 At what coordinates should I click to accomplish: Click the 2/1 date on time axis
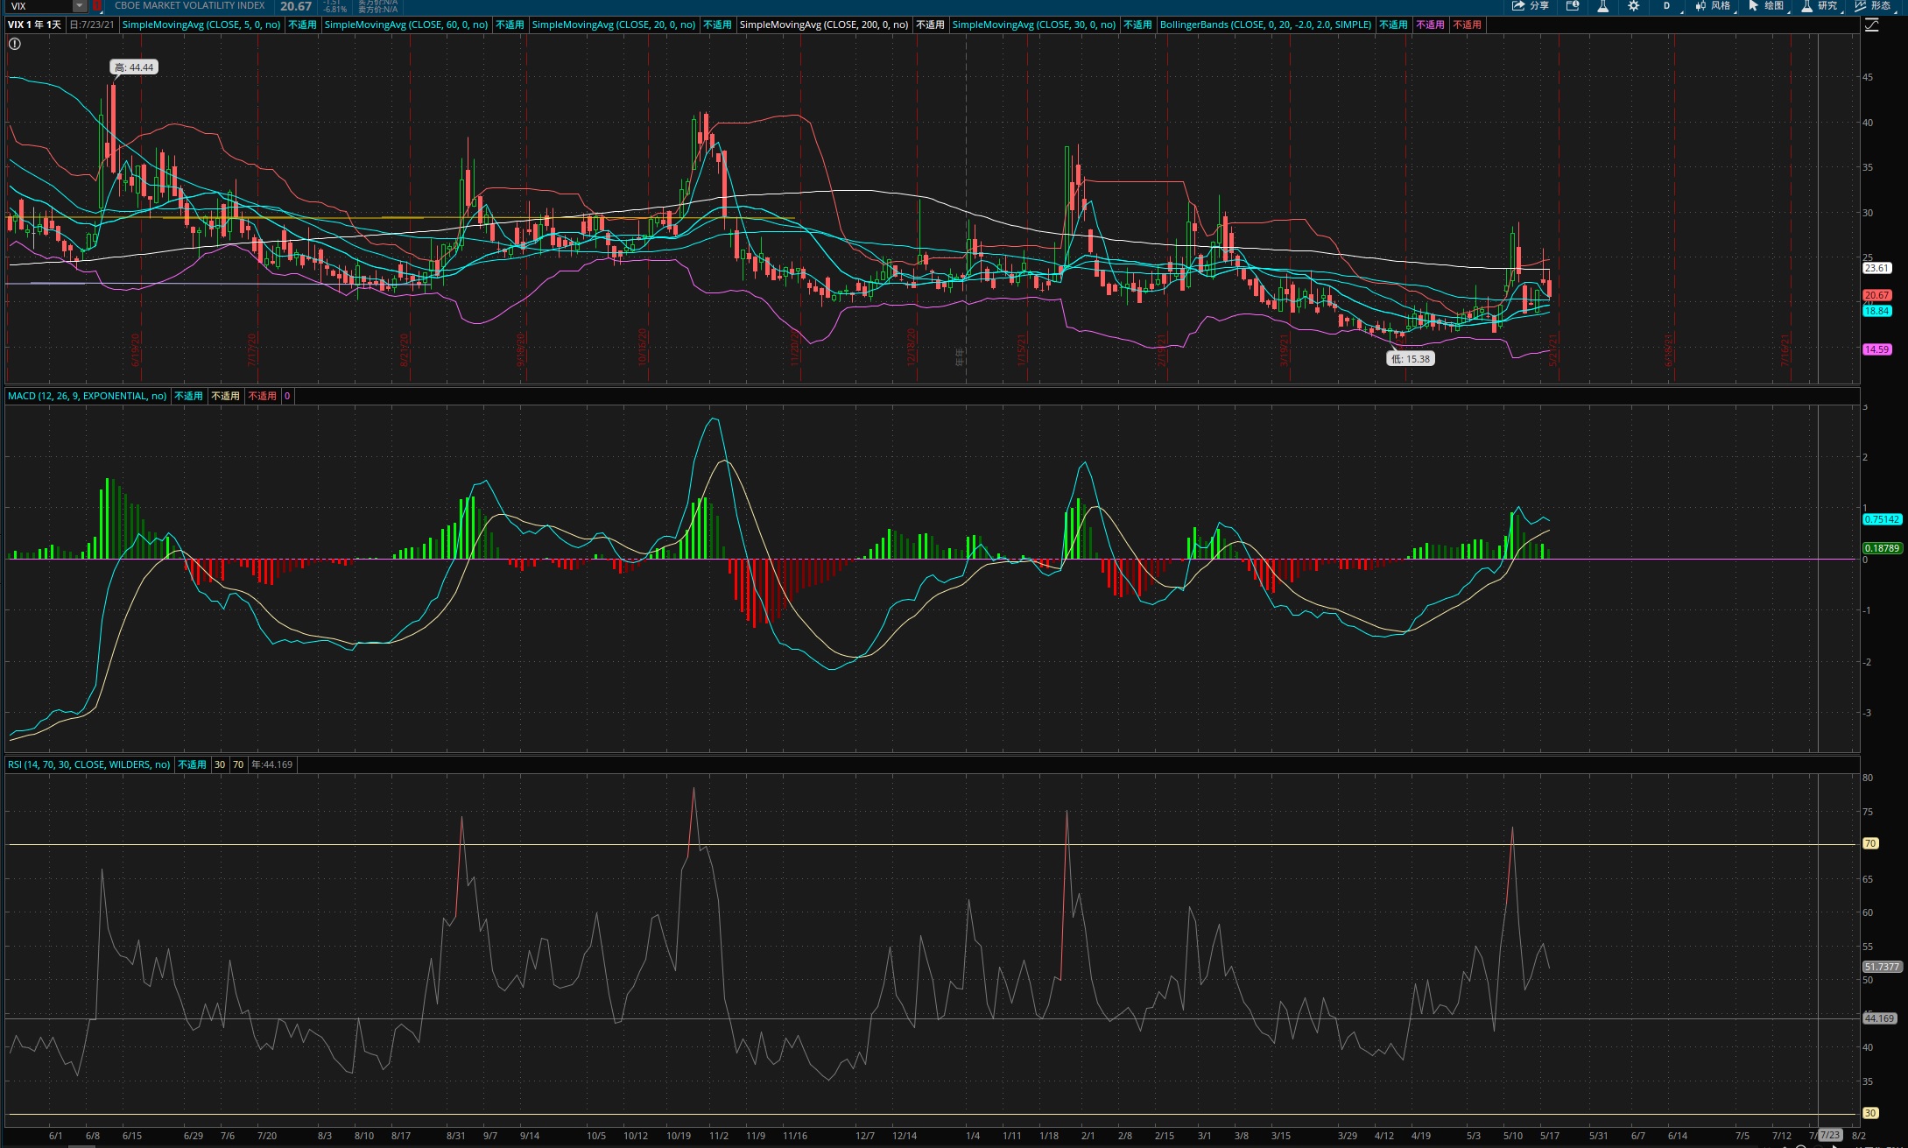tap(1088, 1136)
